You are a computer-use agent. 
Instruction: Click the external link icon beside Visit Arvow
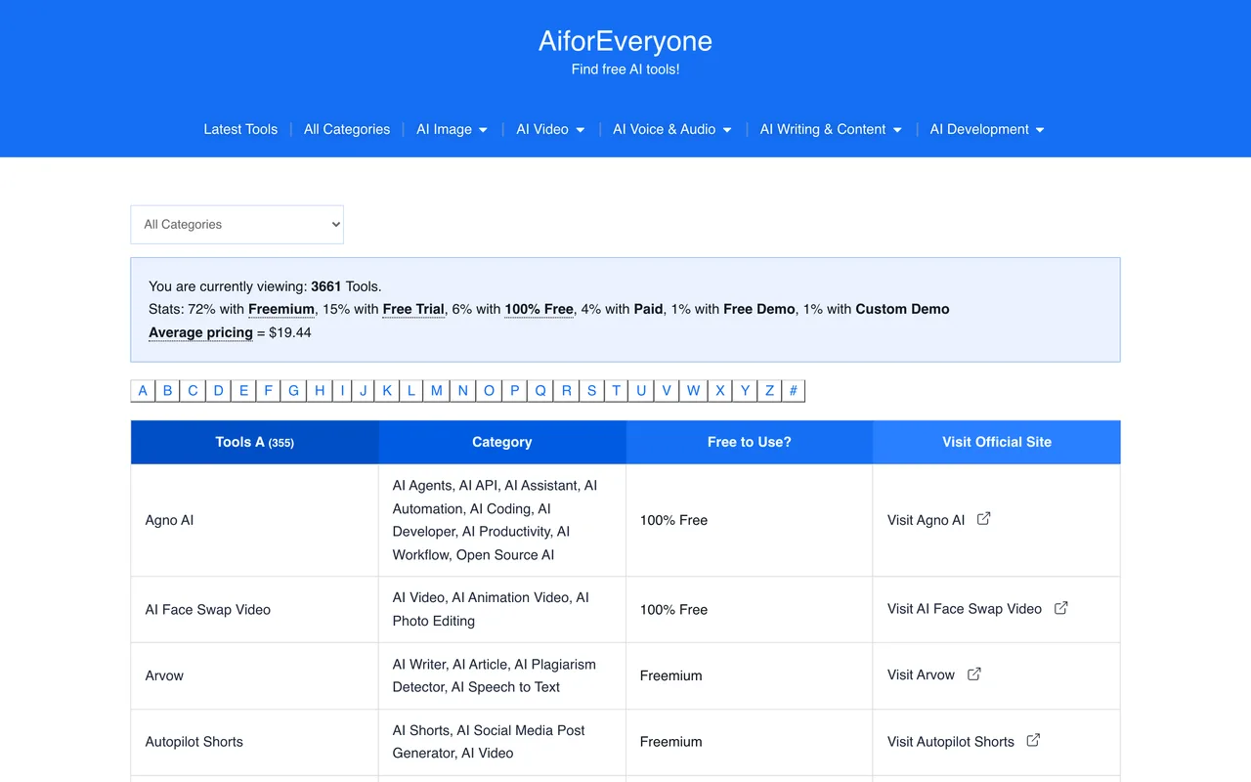(x=974, y=674)
